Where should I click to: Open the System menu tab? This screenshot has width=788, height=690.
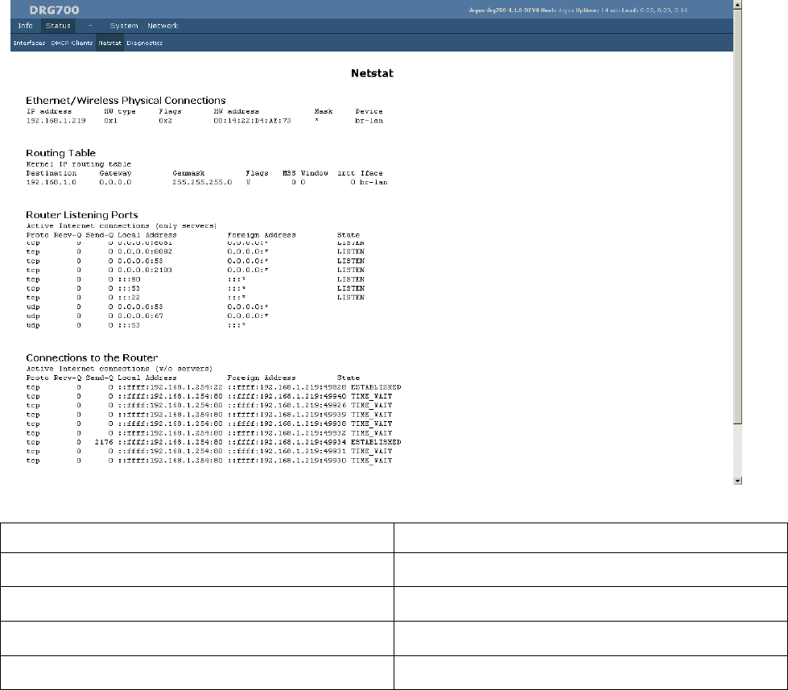pos(124,26)
